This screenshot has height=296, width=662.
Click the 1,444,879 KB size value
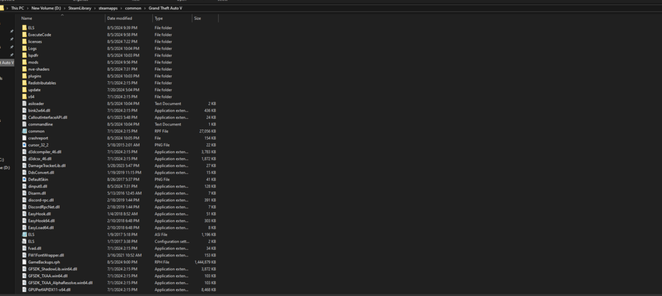(205, 262)
